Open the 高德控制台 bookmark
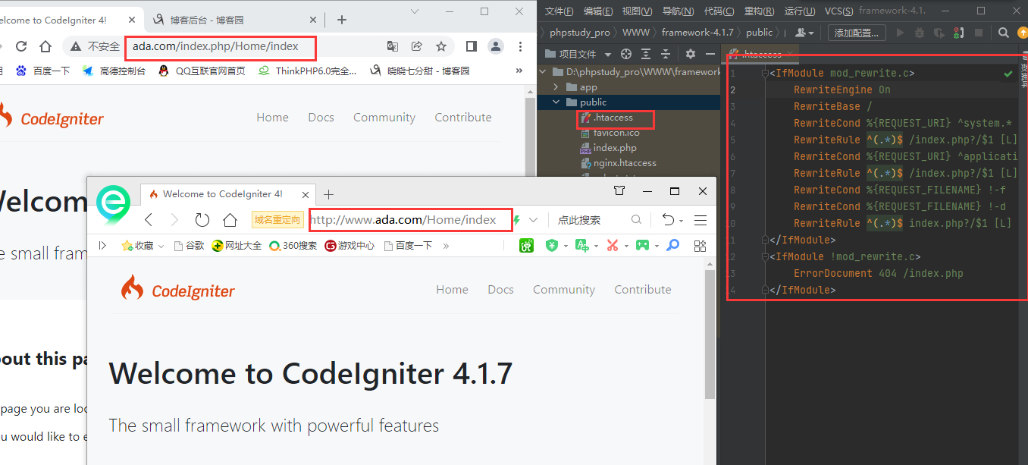The height and width of the screenshot is (465, 1028). pos(114,71)
